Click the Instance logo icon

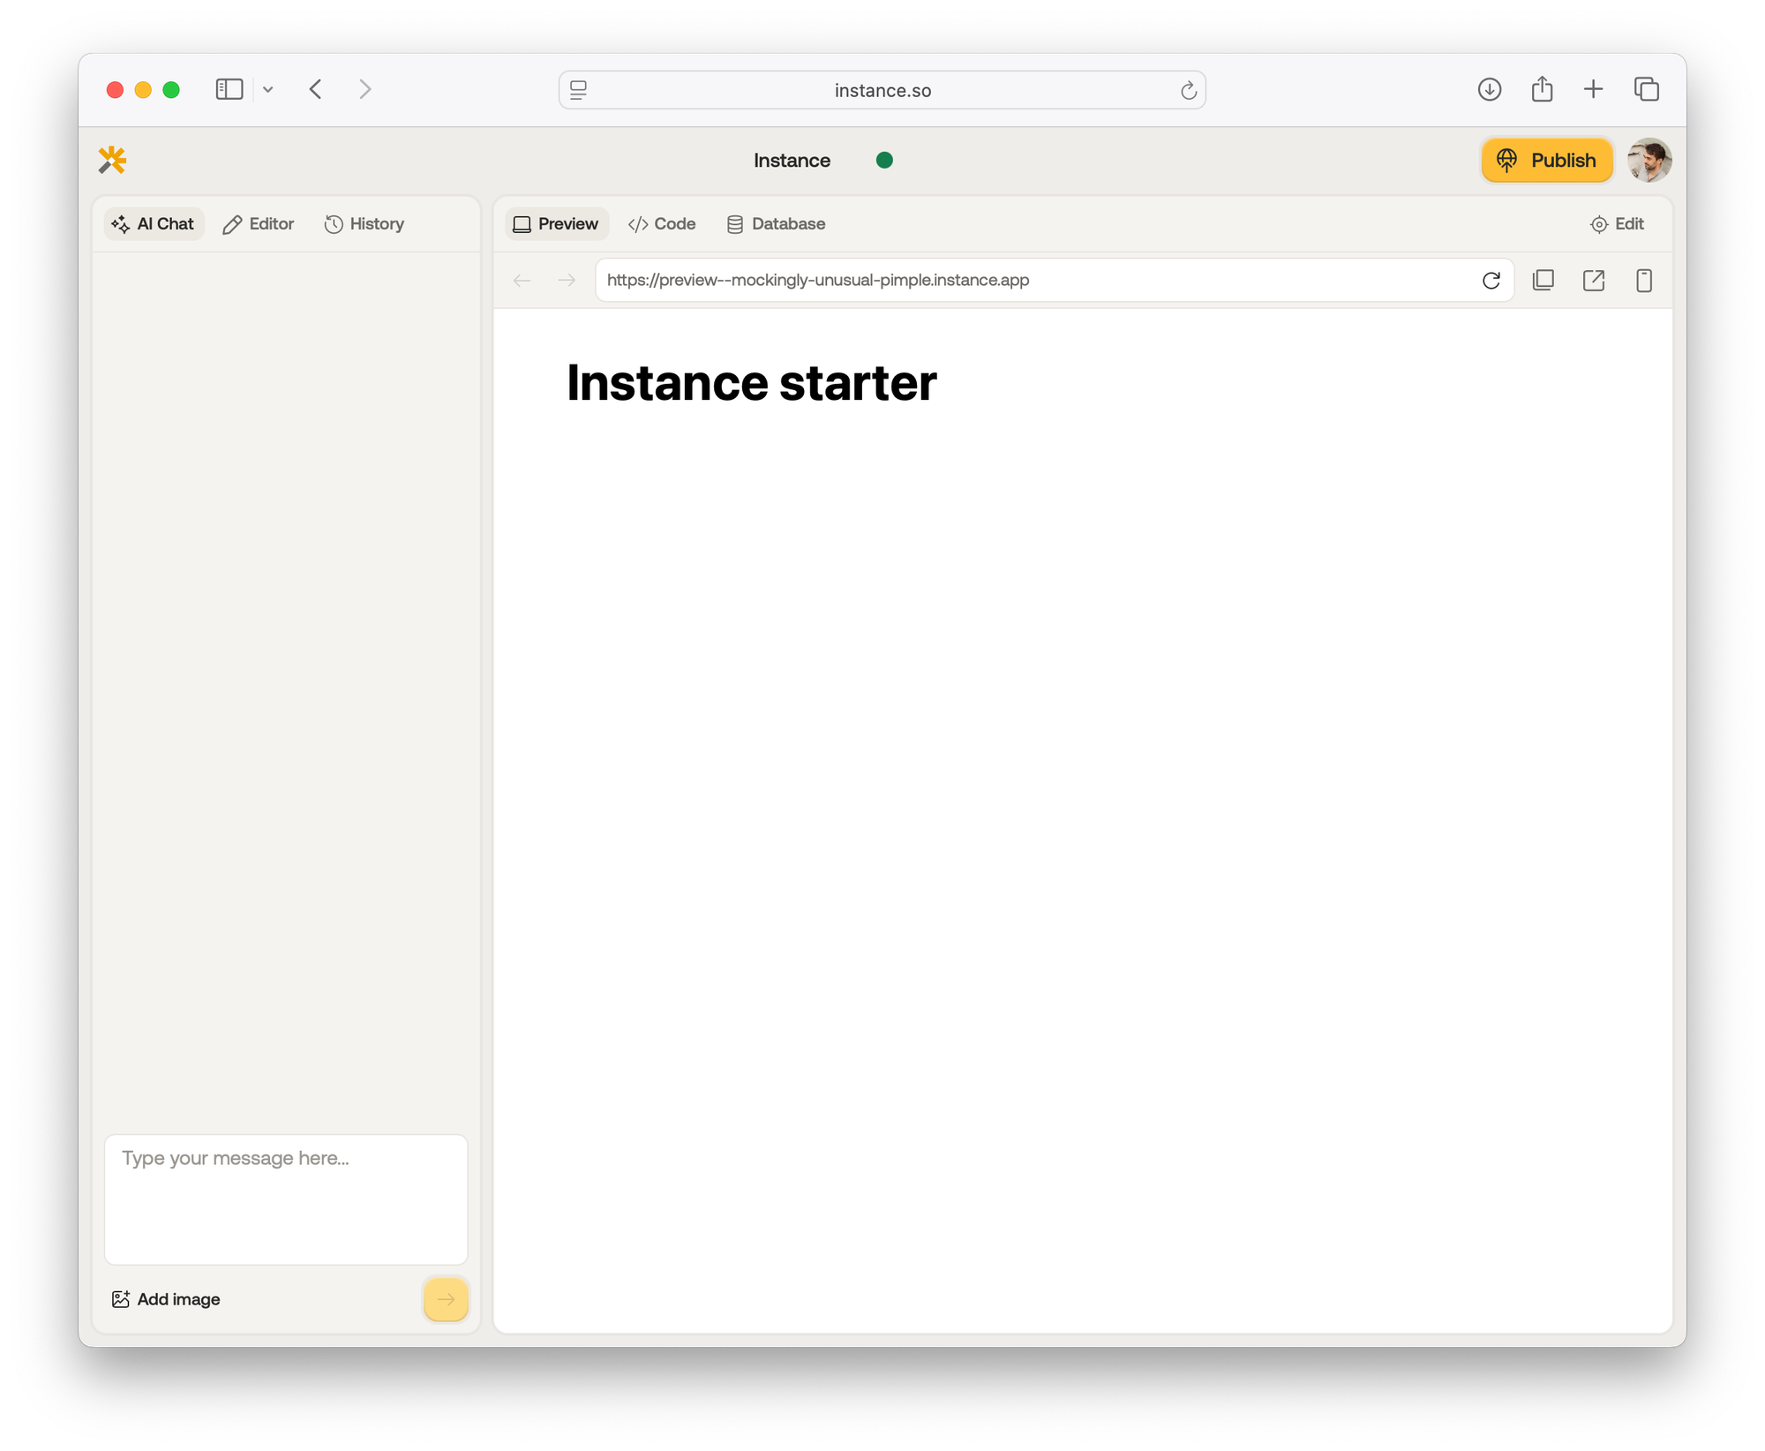point(112,160)
